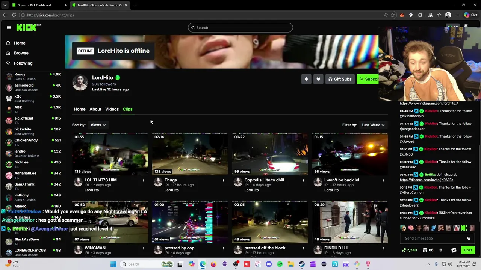Open options menu for Thugs clip
The image size is (481, 270).
[223, 180]
